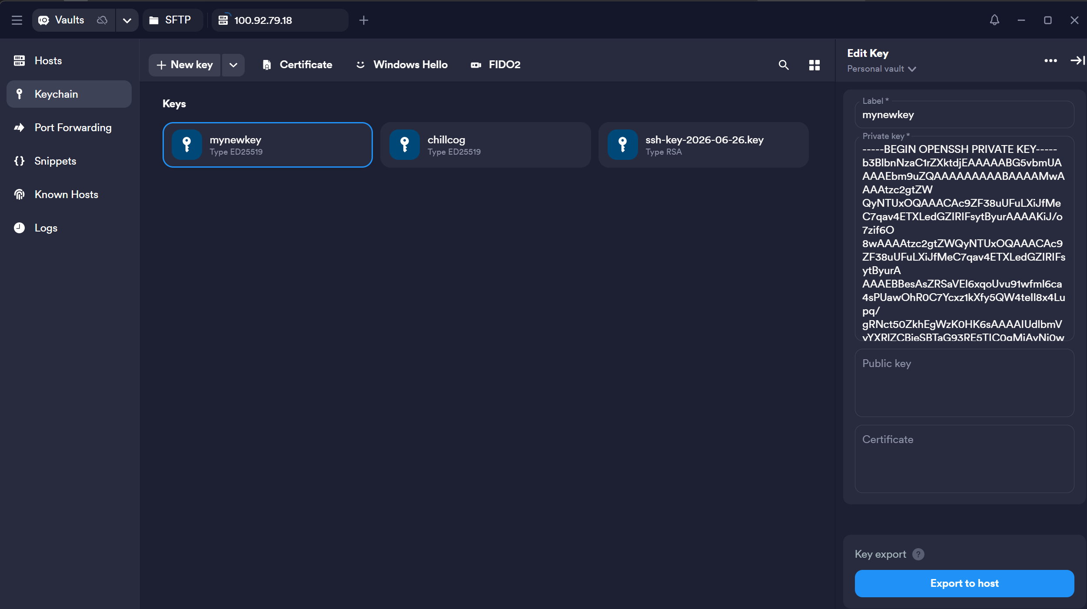Image resolution: width=1087 pixels, height=609 pixels.
Task: Switch to the 100.92.79.18 host tab
Action: click(280, 20)
